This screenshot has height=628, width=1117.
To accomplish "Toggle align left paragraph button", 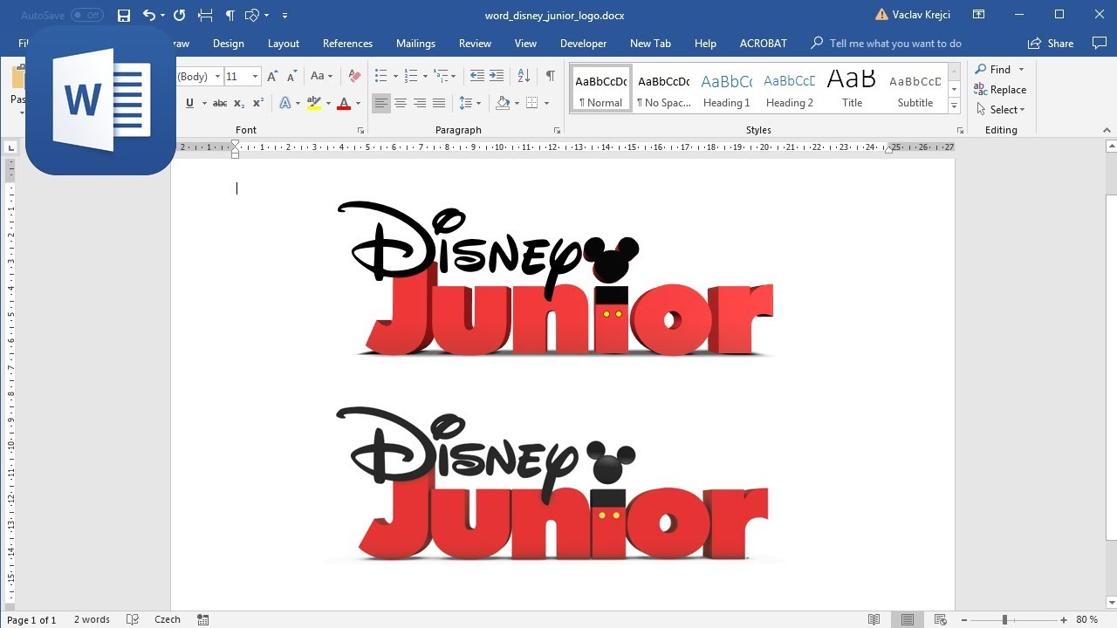I will click(381, 103).
